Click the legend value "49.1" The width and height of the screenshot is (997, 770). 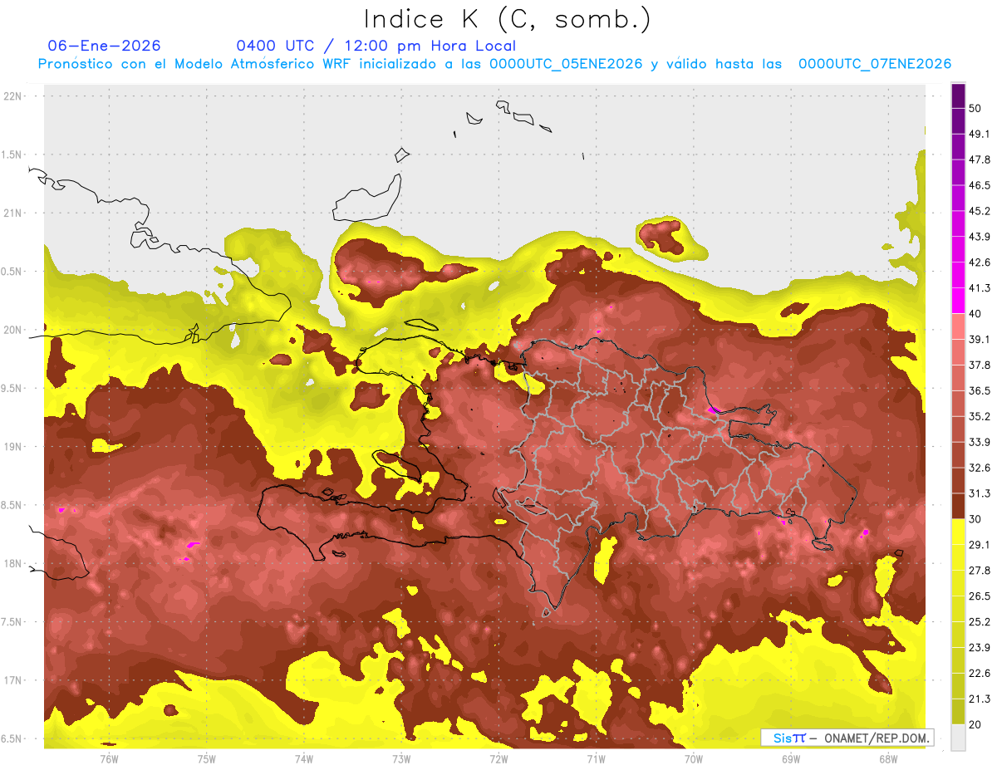click(980, 134)
